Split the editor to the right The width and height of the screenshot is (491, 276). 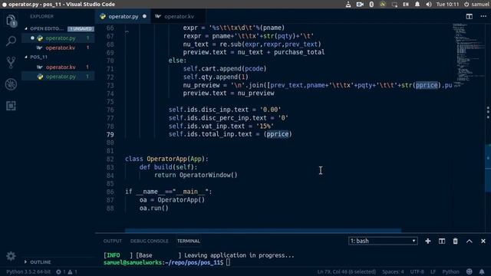(x=469, y=16)
